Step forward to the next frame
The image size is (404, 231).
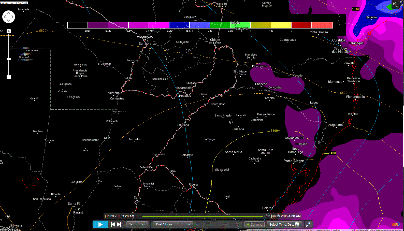(119, 224)
